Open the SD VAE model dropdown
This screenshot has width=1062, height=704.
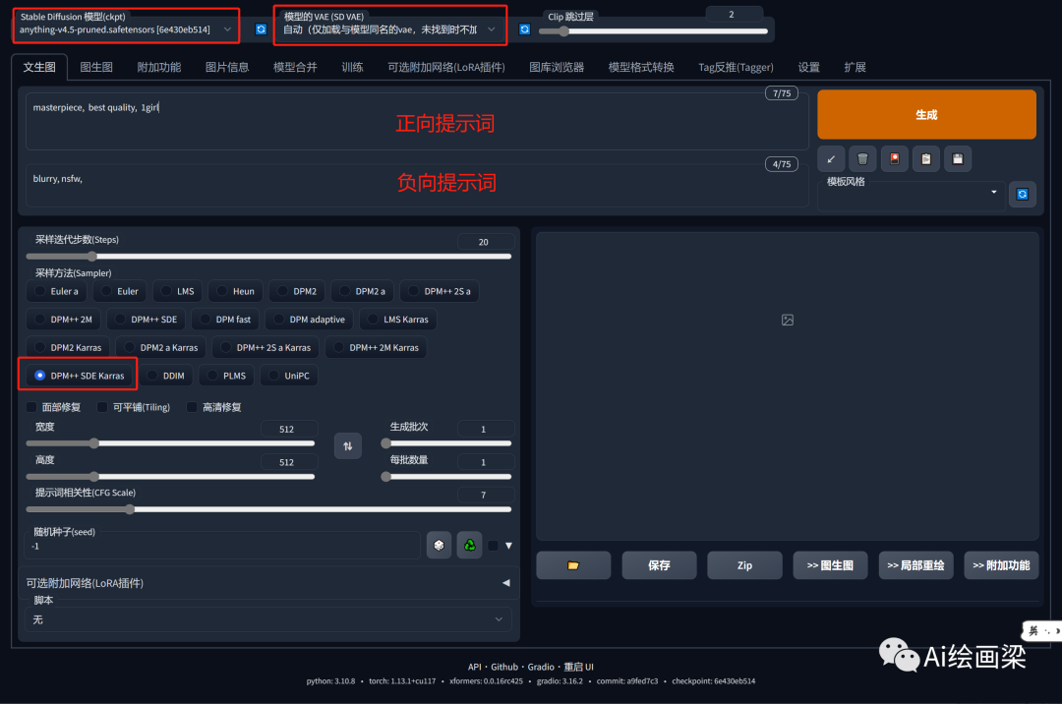[x=389, y=29]
